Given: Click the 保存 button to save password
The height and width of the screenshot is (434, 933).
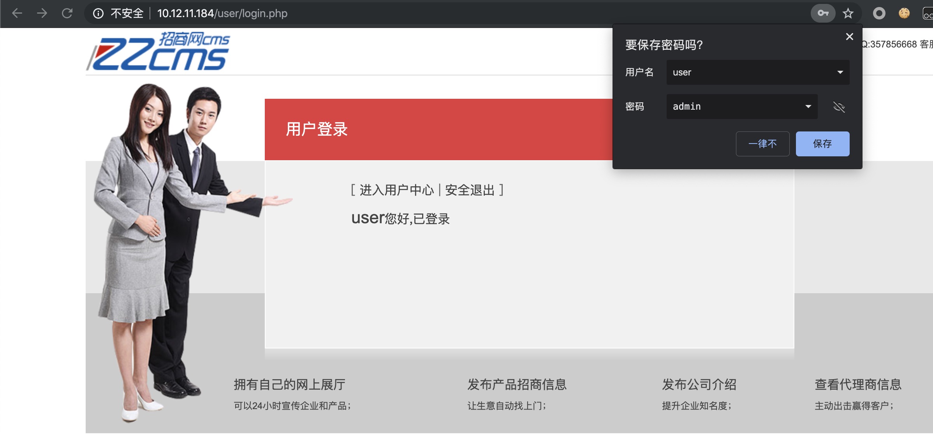Looking at the screenshot, I should tap(822, 144).
